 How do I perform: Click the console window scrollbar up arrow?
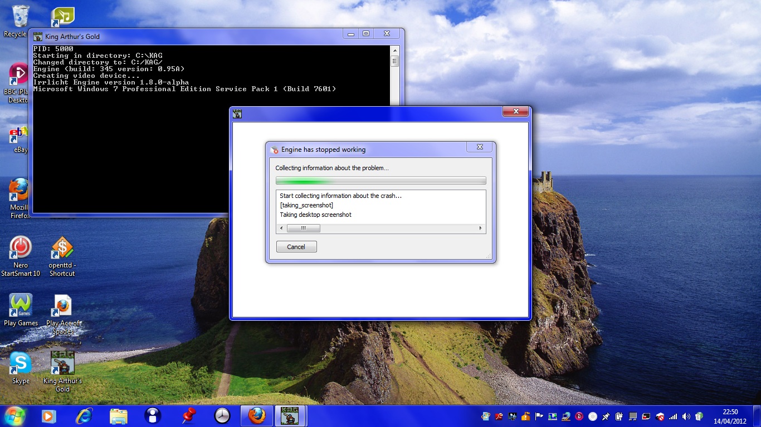tap(394, 50)
